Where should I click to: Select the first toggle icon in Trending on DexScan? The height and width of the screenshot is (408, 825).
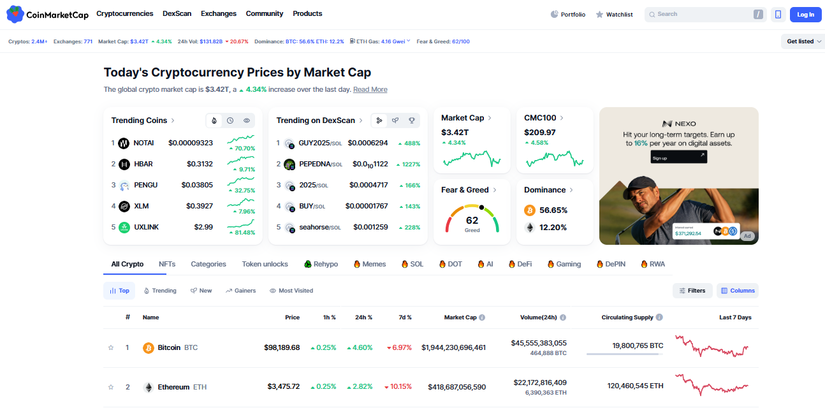click(x=379, y=120)
